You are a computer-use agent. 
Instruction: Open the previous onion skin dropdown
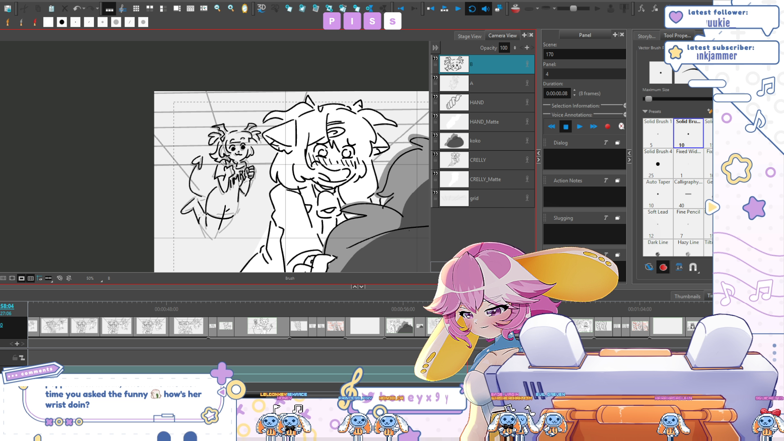538,9
